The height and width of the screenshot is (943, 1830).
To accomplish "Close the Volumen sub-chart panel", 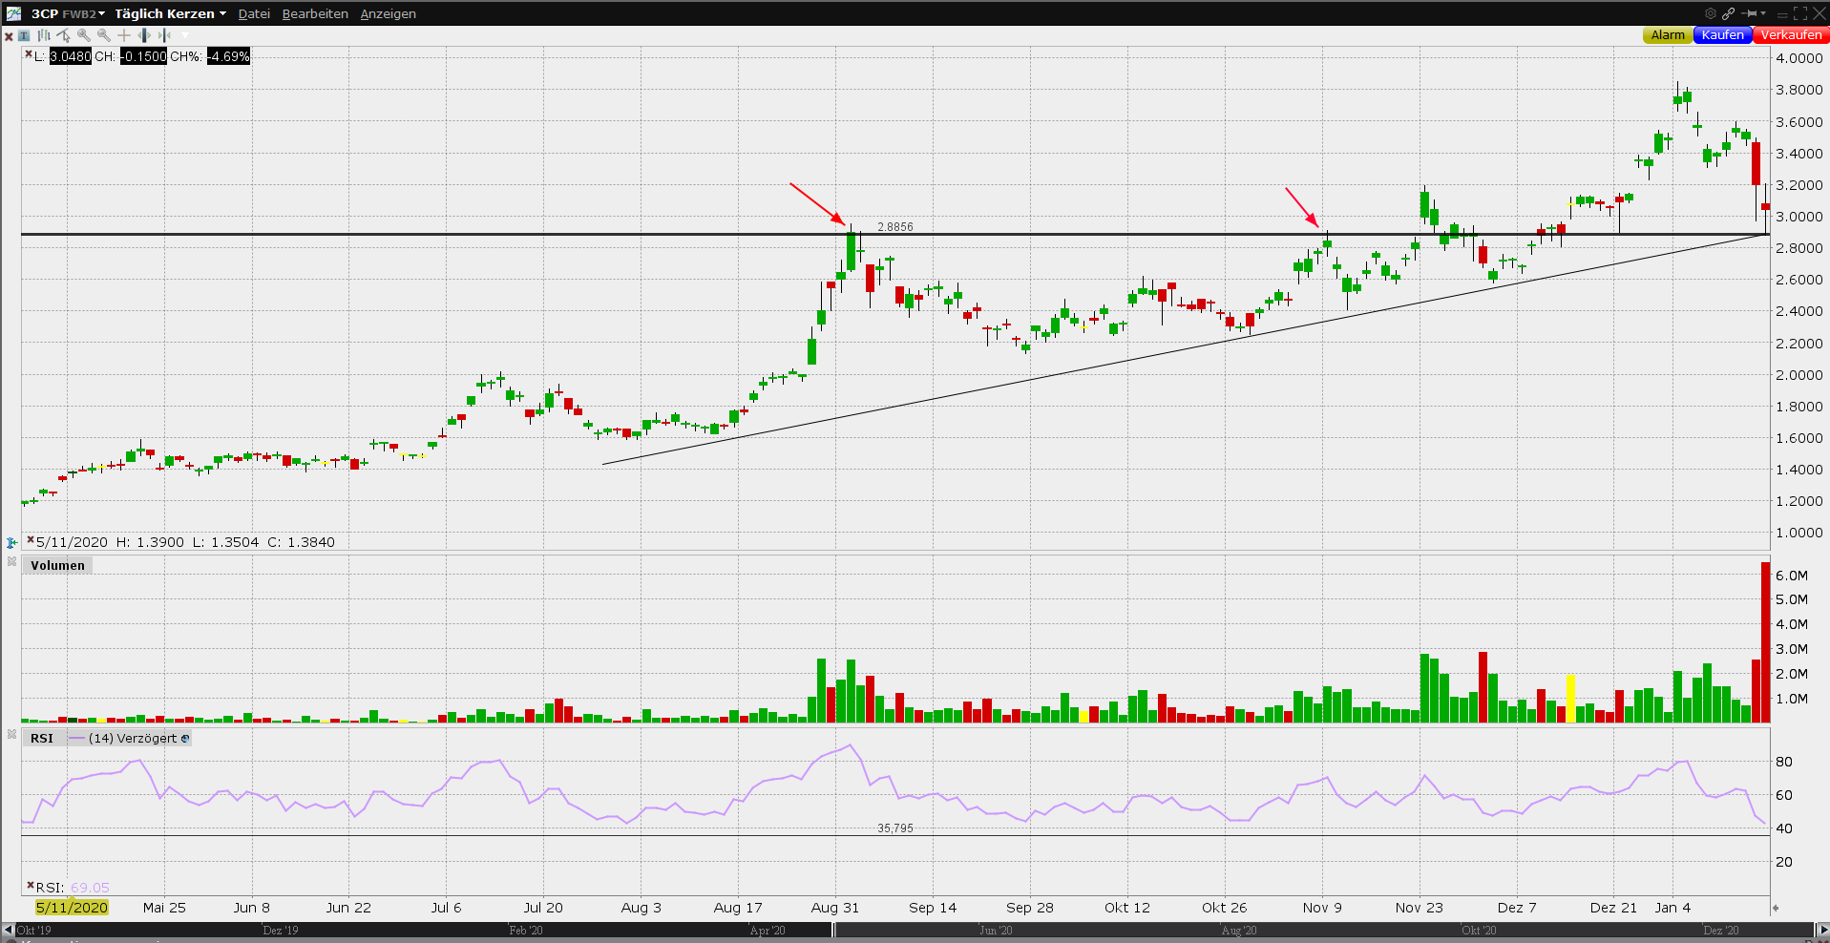I will pyautogui.click(x=11, y=561).
